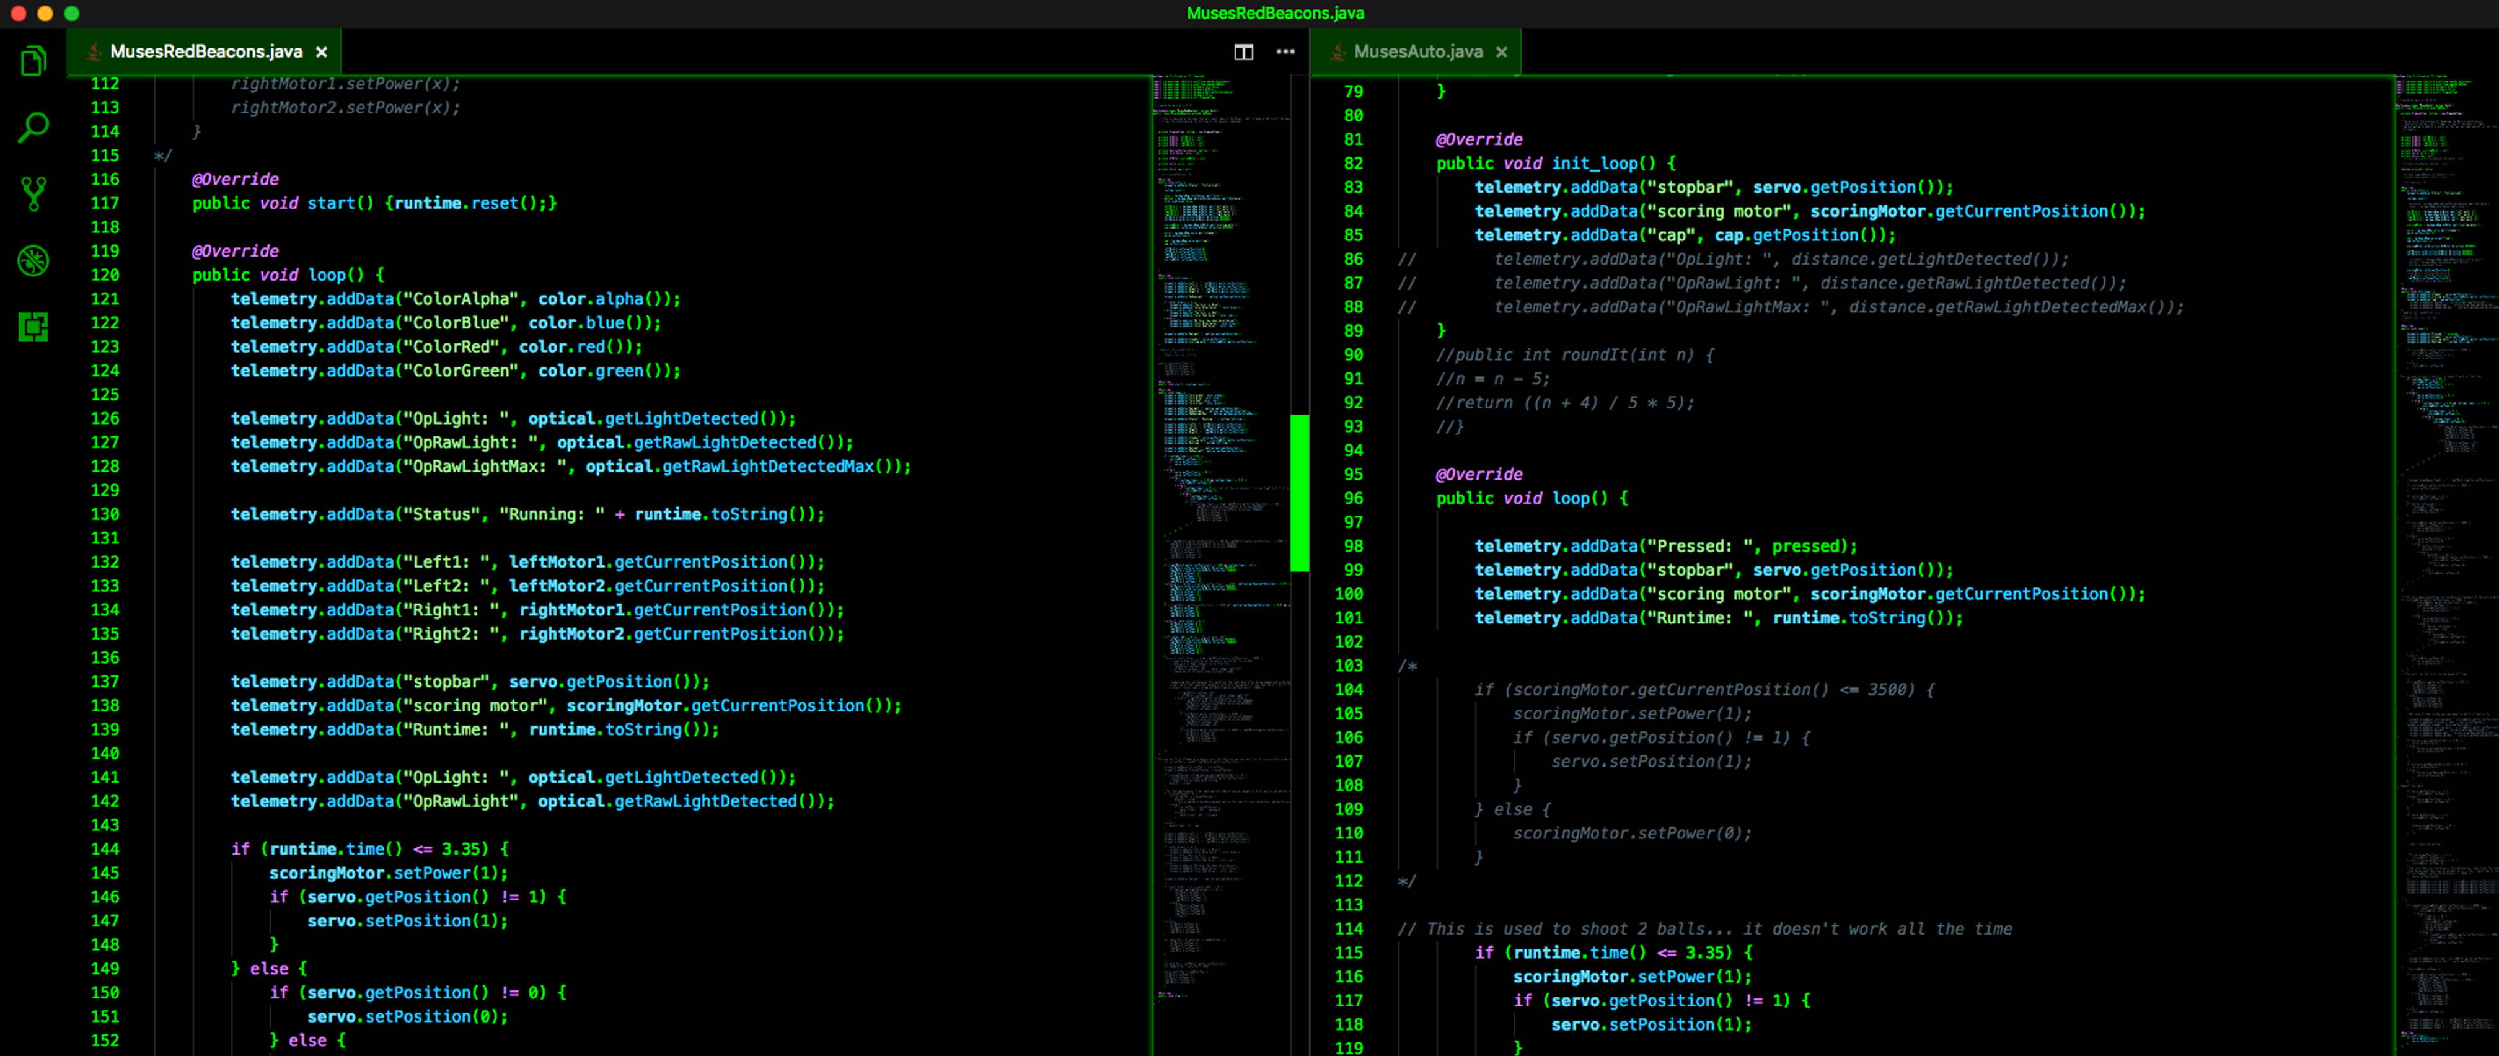Click 'scoringMotor.setPower(1)' on line 145 left editor

(384, 873)
